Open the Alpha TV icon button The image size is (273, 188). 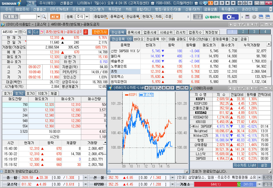click(231, 17)
